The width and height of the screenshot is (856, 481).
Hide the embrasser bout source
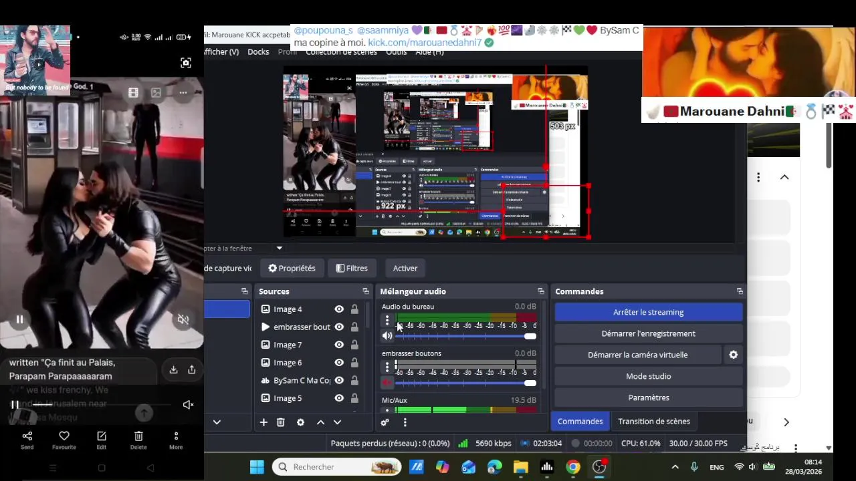339,327
